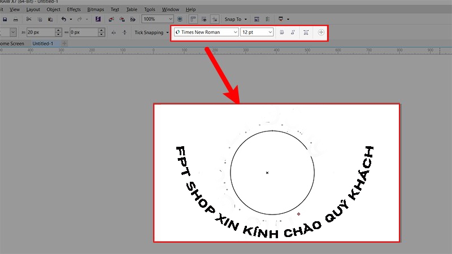Click the curved FPT SHOP text
452x254 pixels.
(195, 180)
